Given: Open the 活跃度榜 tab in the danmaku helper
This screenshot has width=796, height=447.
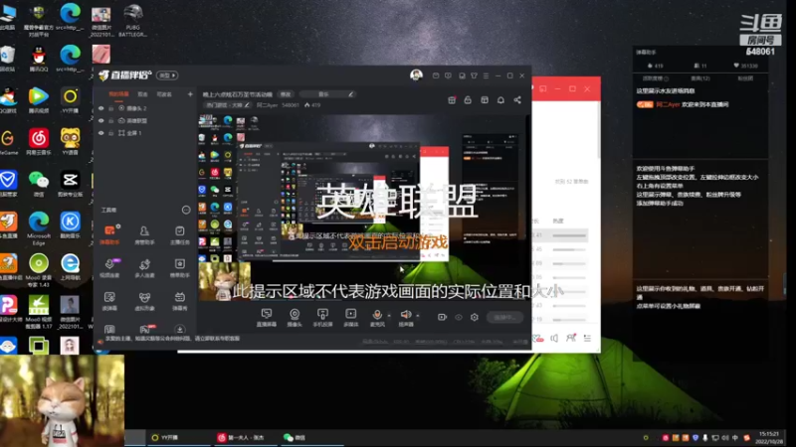Looking at the screenshot, I should point(656,78).
